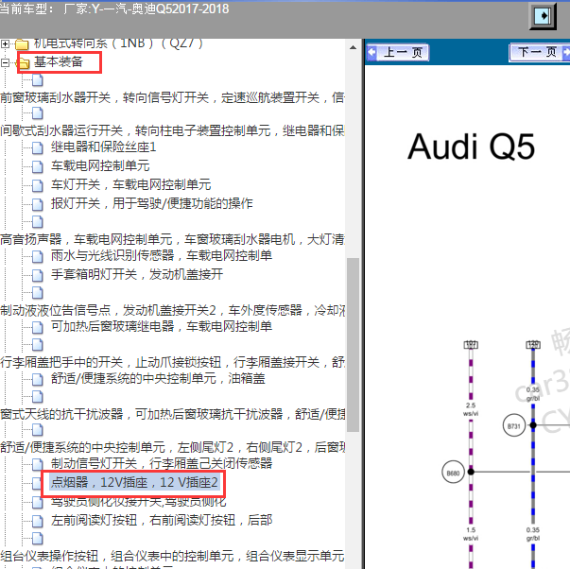The width and height of the screenshot is (570, 569).
Task: Select 点烟器，12V插座，12 V插座2 entry
Action: [x=134, y=482]
